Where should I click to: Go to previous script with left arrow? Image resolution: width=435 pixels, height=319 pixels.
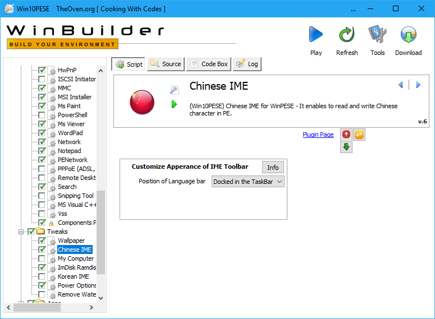pyautogui.click(x=400, y=85)
